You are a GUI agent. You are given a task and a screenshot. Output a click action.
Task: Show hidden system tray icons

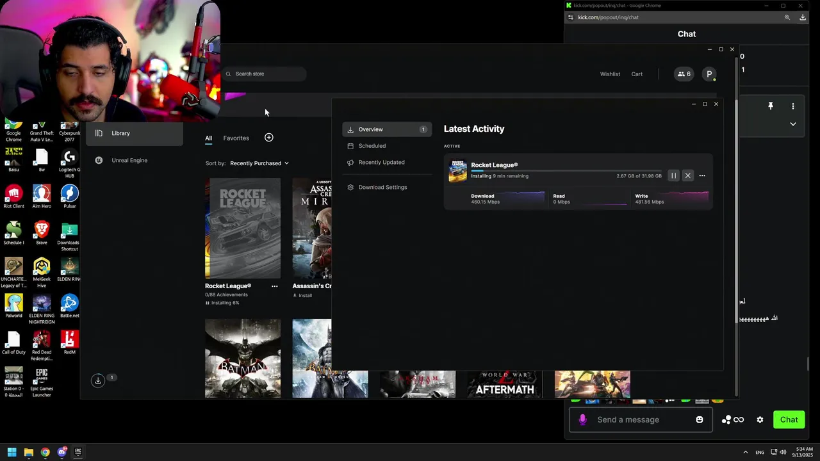[x=745, y=452]
